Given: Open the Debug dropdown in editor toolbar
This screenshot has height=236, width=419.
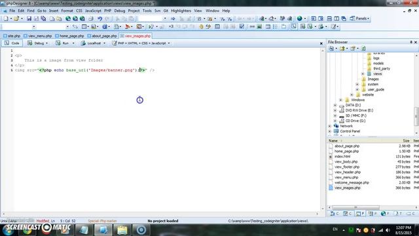Looking at the screenshot, I should click(38, 43).
